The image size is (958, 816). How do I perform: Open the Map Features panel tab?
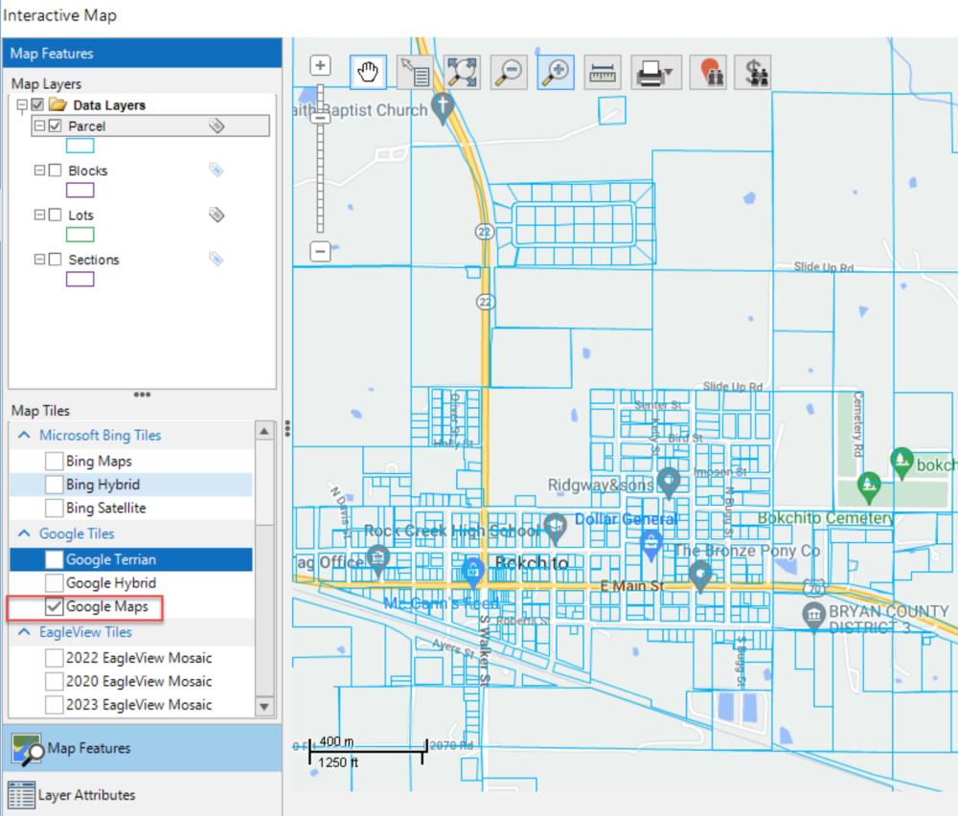point(88,749)
